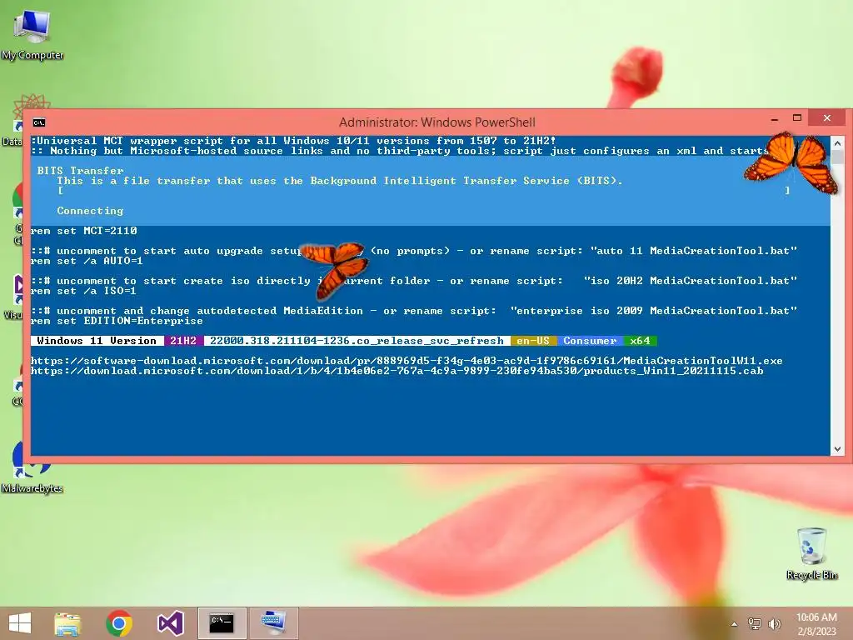Open the PowerShell window system menu icon
The width and height of the screenshot is (853, 640).
coord(39,122)
